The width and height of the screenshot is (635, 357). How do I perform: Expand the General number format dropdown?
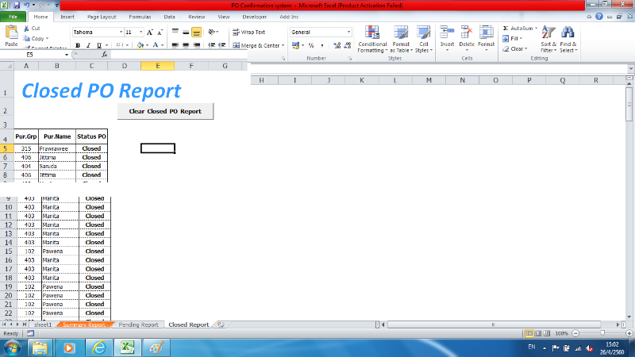pos(348,32)
